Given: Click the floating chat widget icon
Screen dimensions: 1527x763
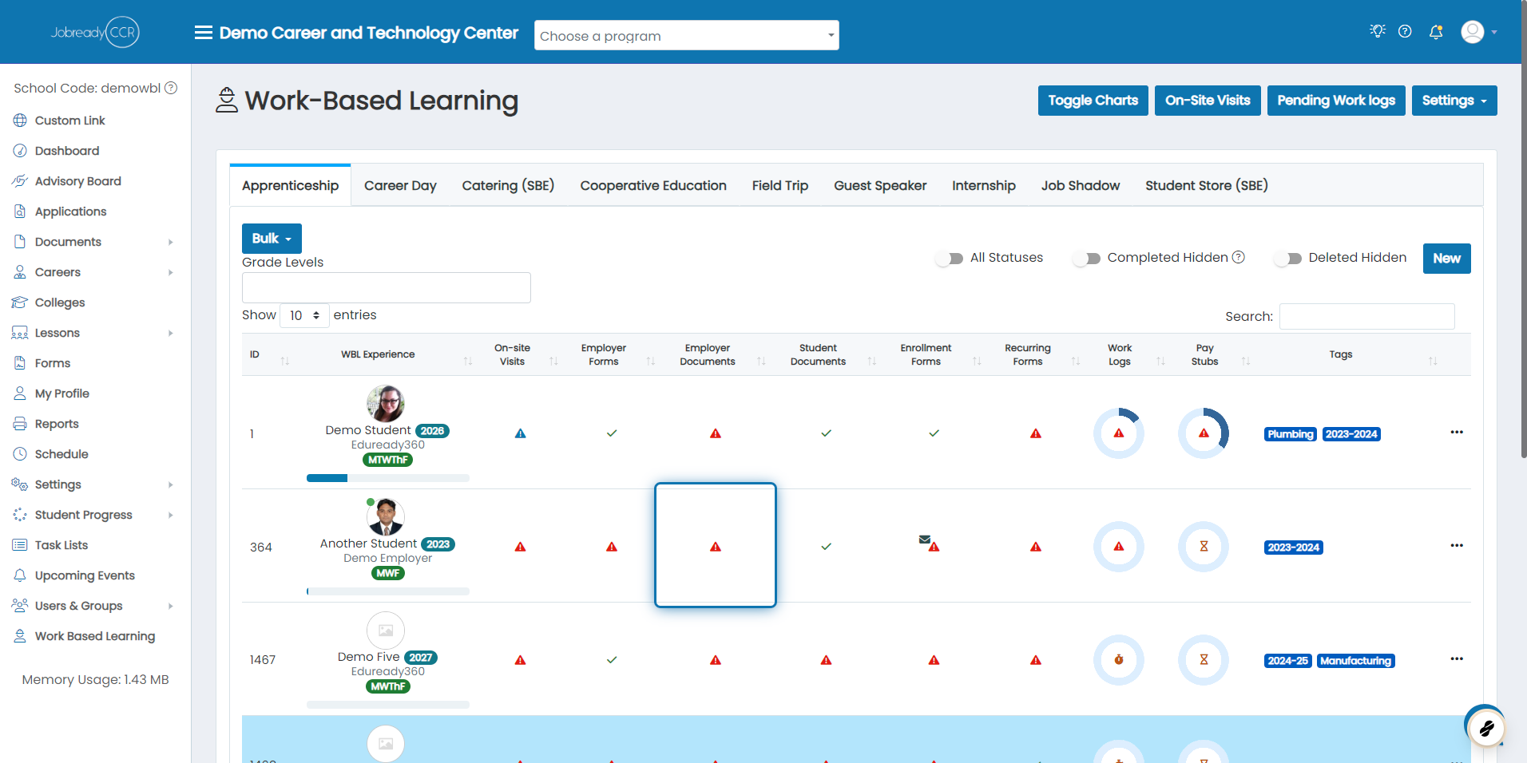Looking at the screenshot, I should click(1486, 727).
